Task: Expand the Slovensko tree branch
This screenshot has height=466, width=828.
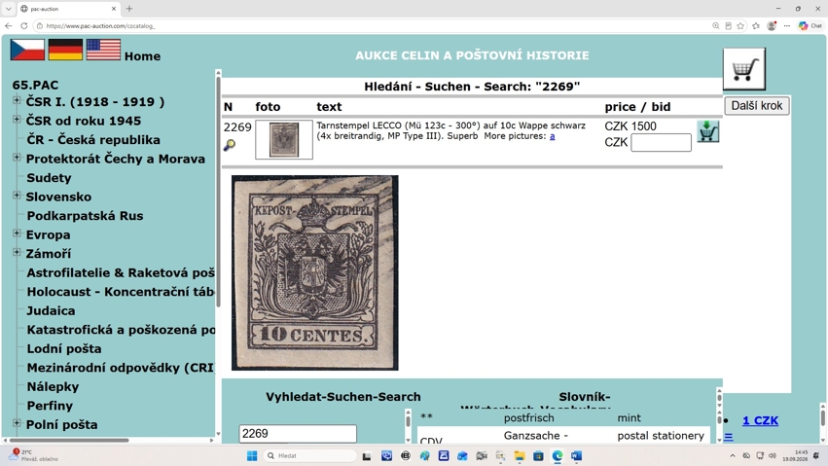Action: (17, 196)
